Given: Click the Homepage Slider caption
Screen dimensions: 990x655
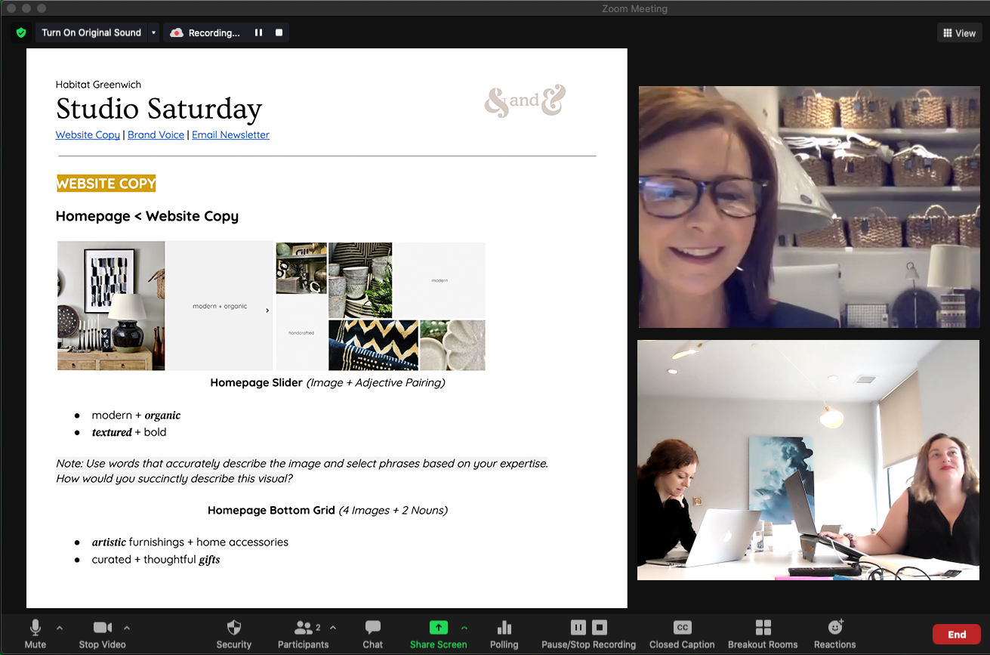Looking at the screenshot, I should click(328, 382).
